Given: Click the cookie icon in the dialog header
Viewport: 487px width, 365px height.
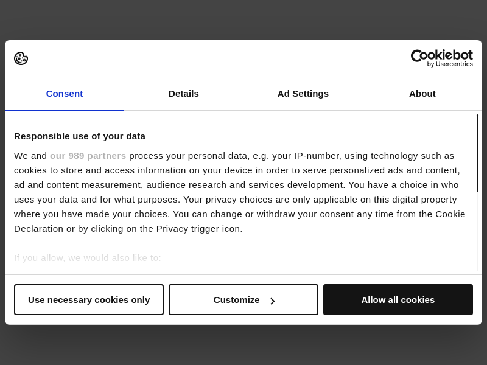Looking at the screenshot, I should tap(21, 58).
